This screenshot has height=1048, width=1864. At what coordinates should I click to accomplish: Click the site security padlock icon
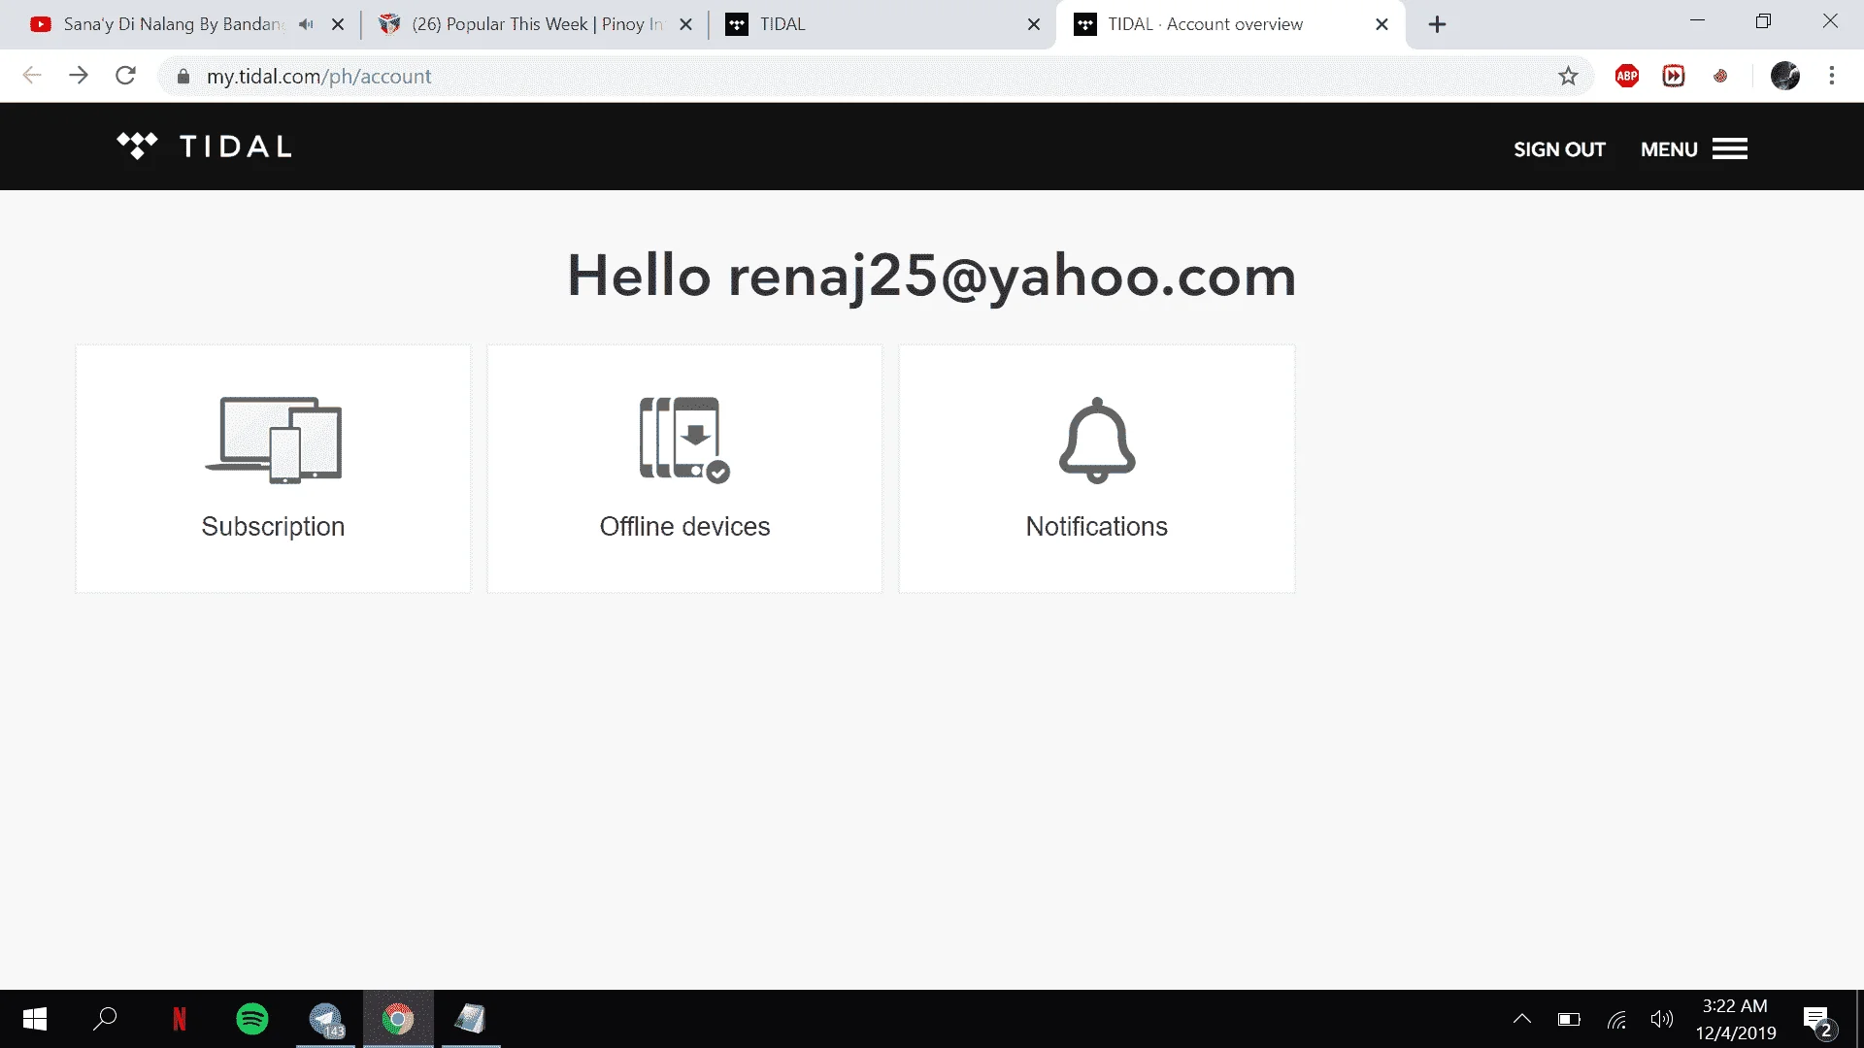(x=183, y=77)
